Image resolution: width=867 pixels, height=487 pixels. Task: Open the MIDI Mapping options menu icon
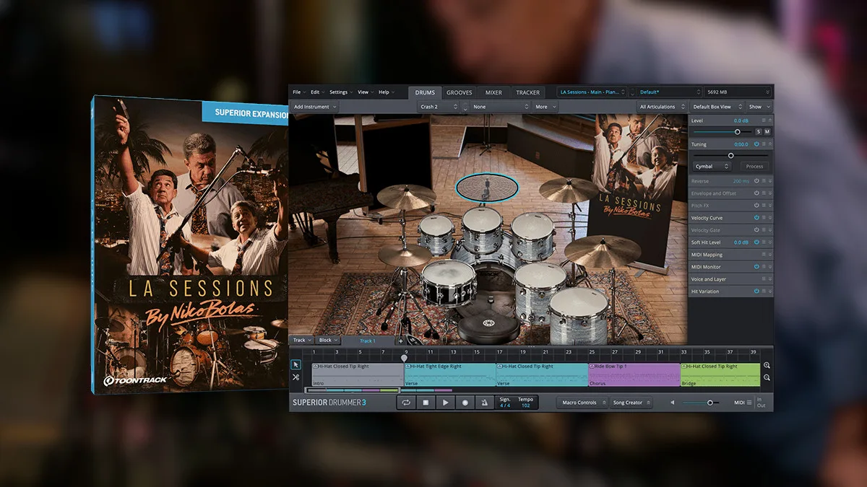point(764,255)
